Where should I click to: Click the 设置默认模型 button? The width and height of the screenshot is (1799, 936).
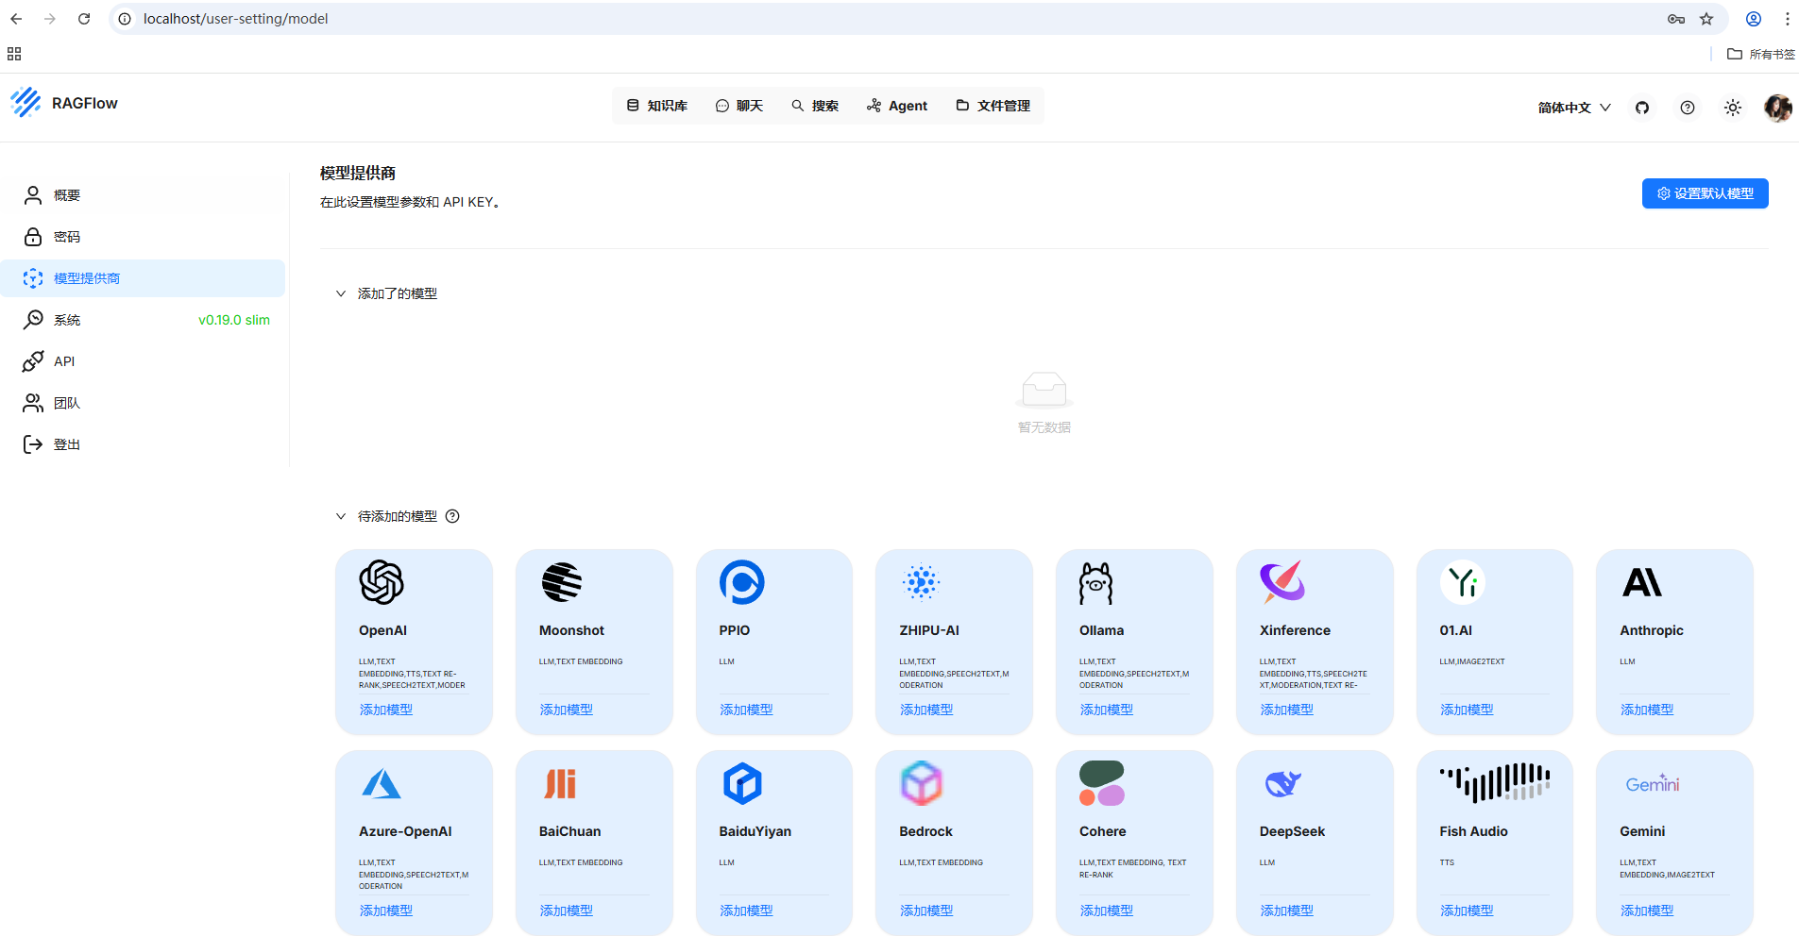[x=1705, y=193]
